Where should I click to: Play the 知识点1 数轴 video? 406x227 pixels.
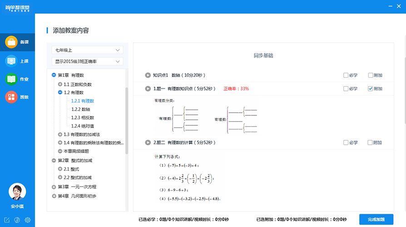pyautogui.click(x=148, y=75)
